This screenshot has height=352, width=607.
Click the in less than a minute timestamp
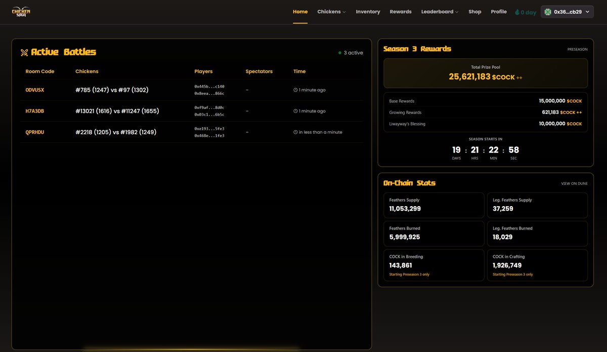coord(320,132)
